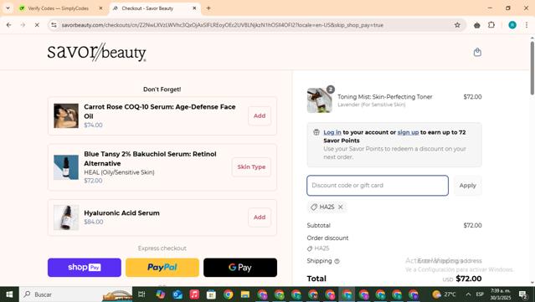Image resolution: width=535 pixels, height=302 pixels.
Task: Bookmark this page with the star
Action: coord(457,25)
